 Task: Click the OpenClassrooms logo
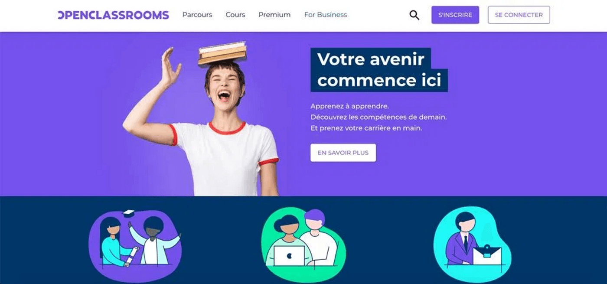113,15
